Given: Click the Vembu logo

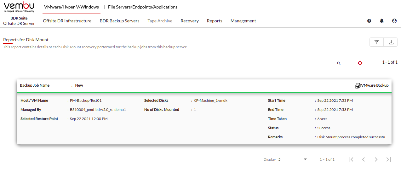Looking at the screenshot, I should pos(19,7).
